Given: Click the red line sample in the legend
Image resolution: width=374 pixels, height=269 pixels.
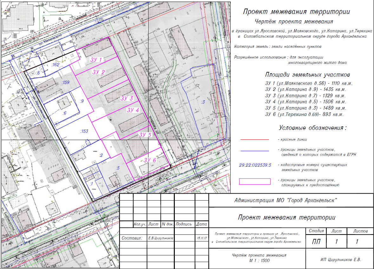Looking at the screenshot, I should (x=255, y=139).
